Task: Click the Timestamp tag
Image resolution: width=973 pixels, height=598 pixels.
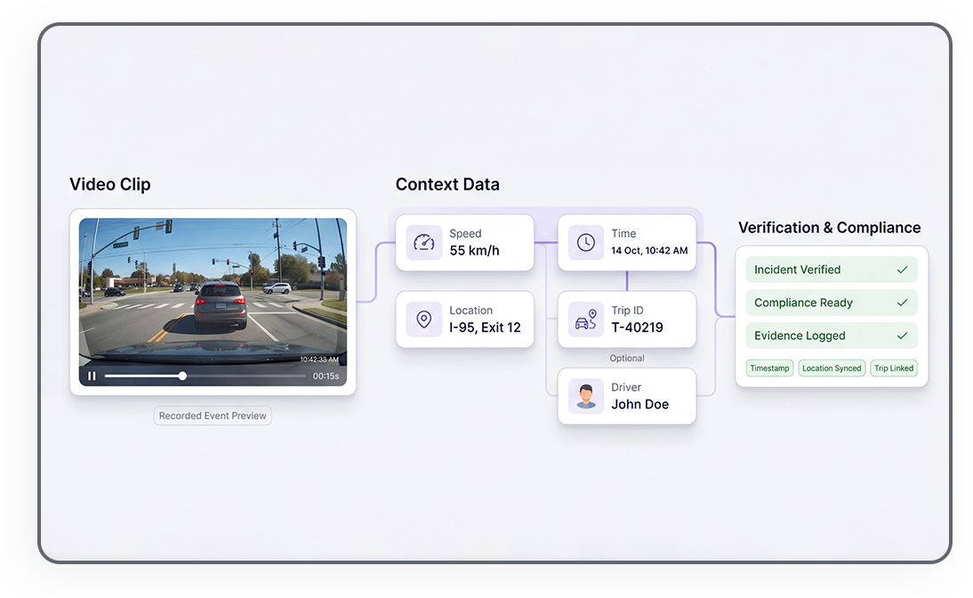Action: pyautogui.click(x=769, y=368)
